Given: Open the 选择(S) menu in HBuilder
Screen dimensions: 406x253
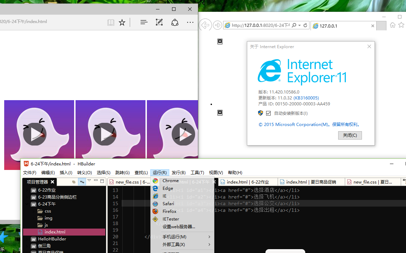Looking at the screenshot, I should [104, 173].
